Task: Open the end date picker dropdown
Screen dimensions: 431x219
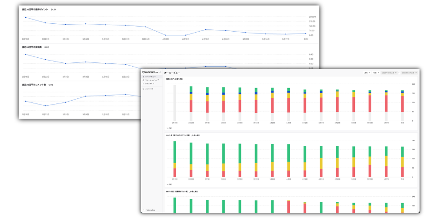Action: coord(409,73)
